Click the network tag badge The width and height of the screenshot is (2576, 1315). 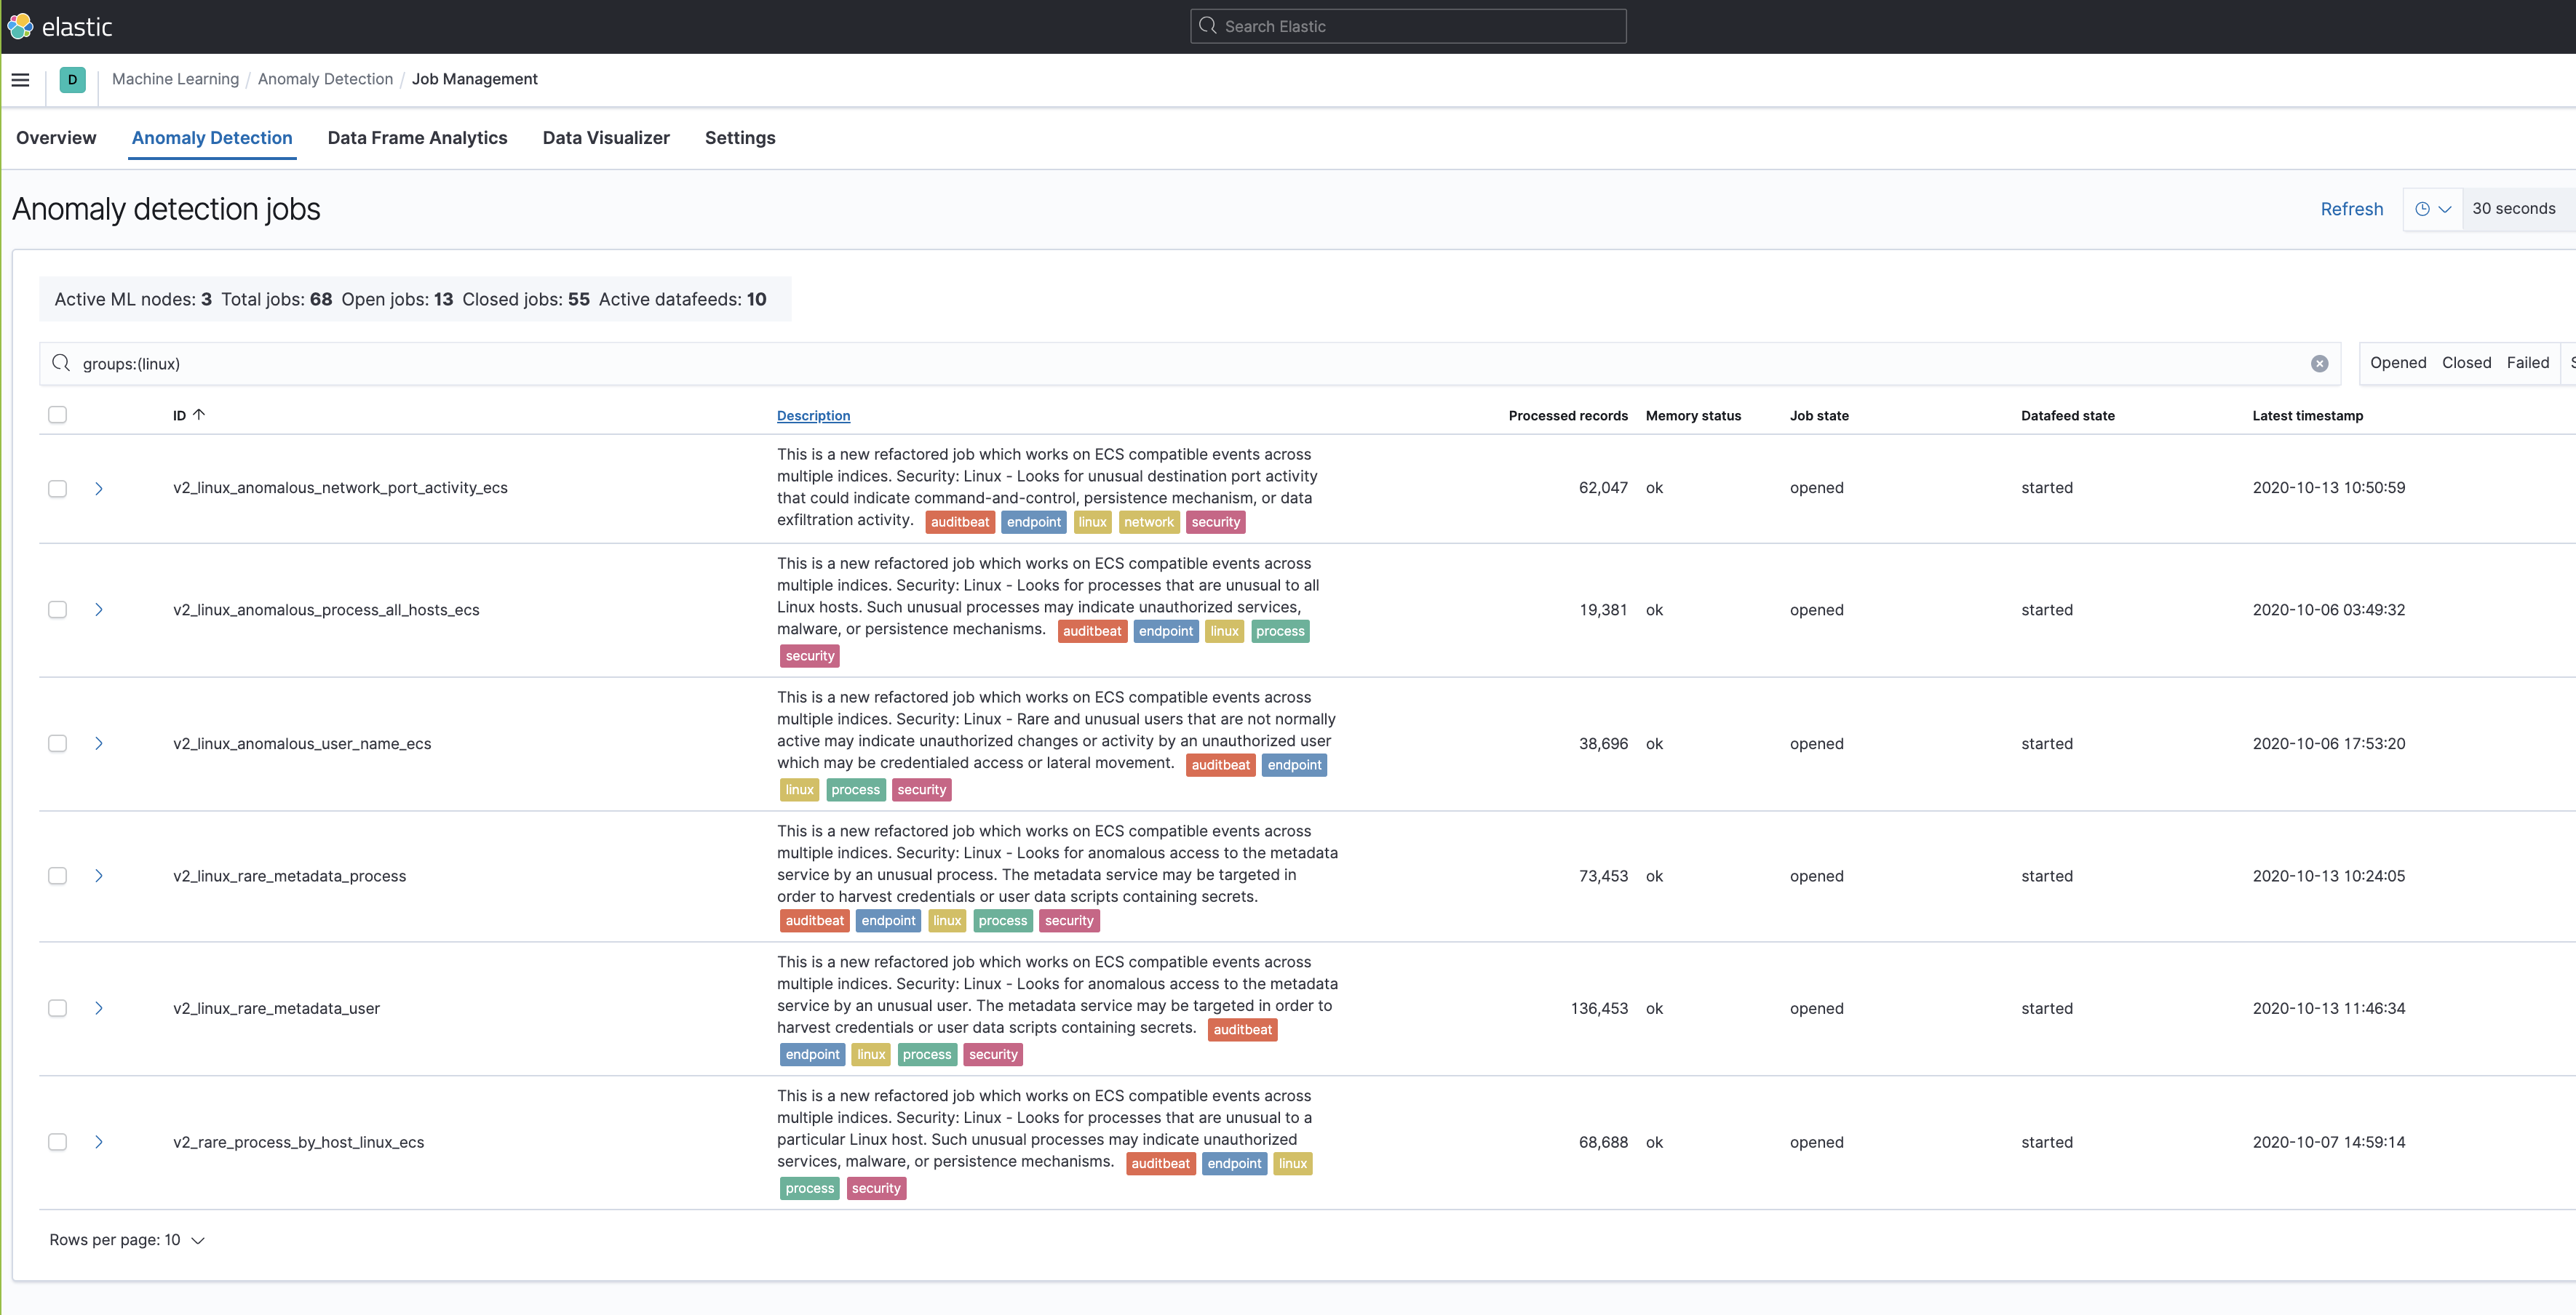pos(1148,521)
